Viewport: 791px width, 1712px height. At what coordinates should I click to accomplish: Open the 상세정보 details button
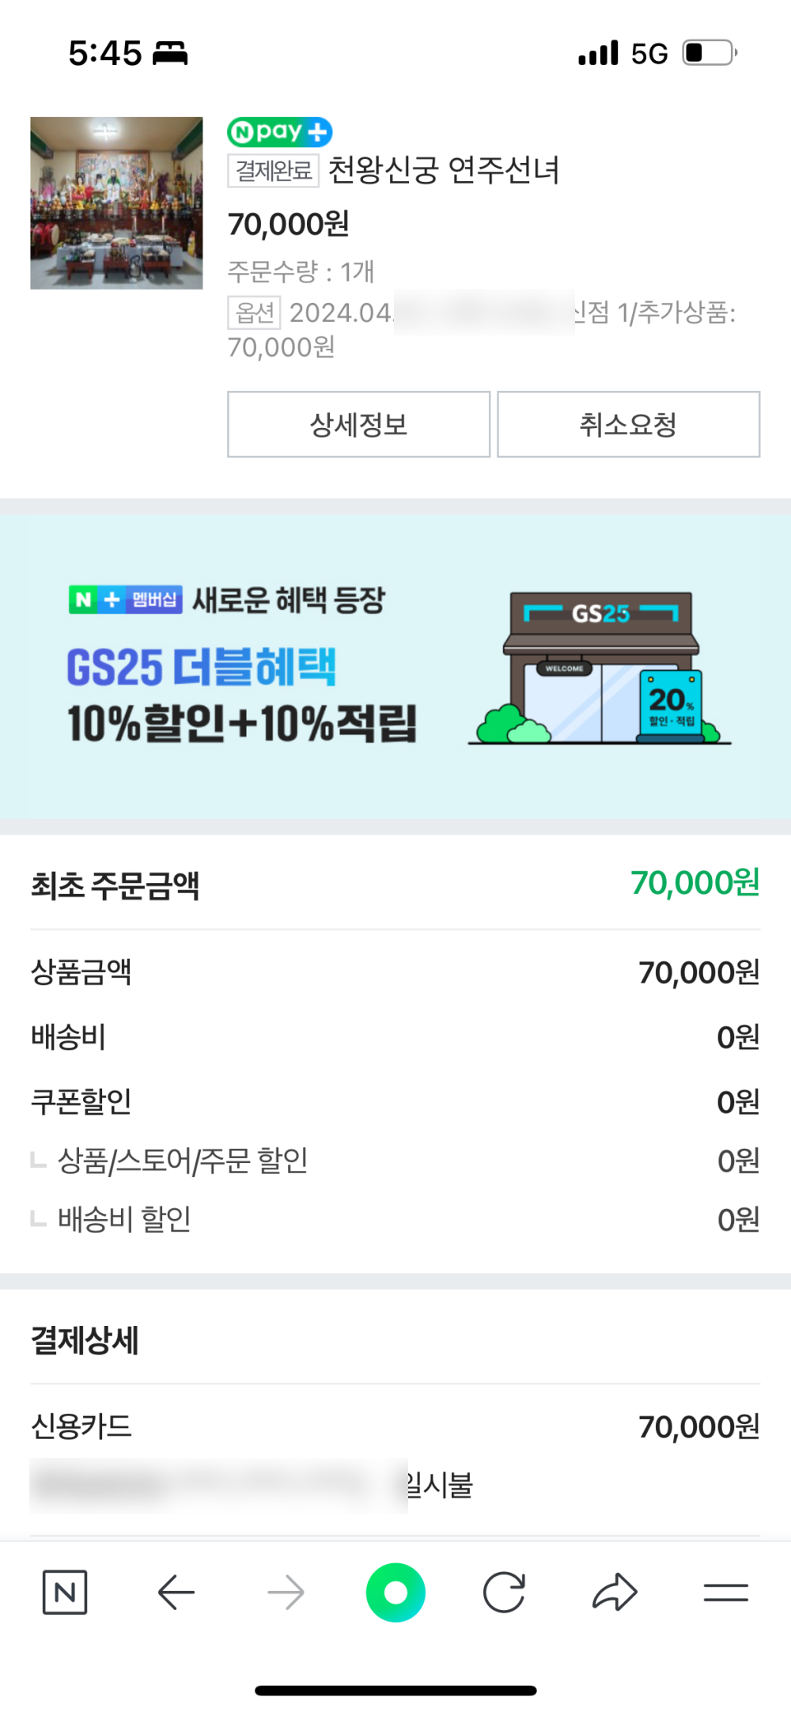[358, 424]
